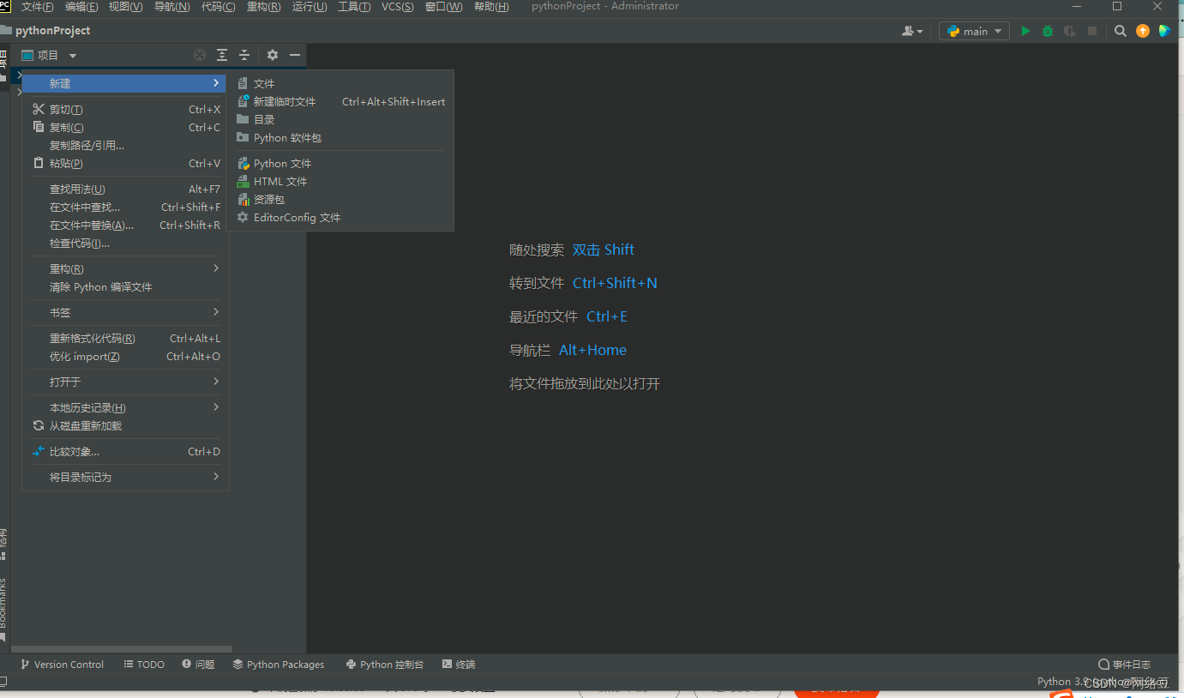Create new Python 文件
The height and width of the screenshot is (698, 1184).
coord(340,163)
